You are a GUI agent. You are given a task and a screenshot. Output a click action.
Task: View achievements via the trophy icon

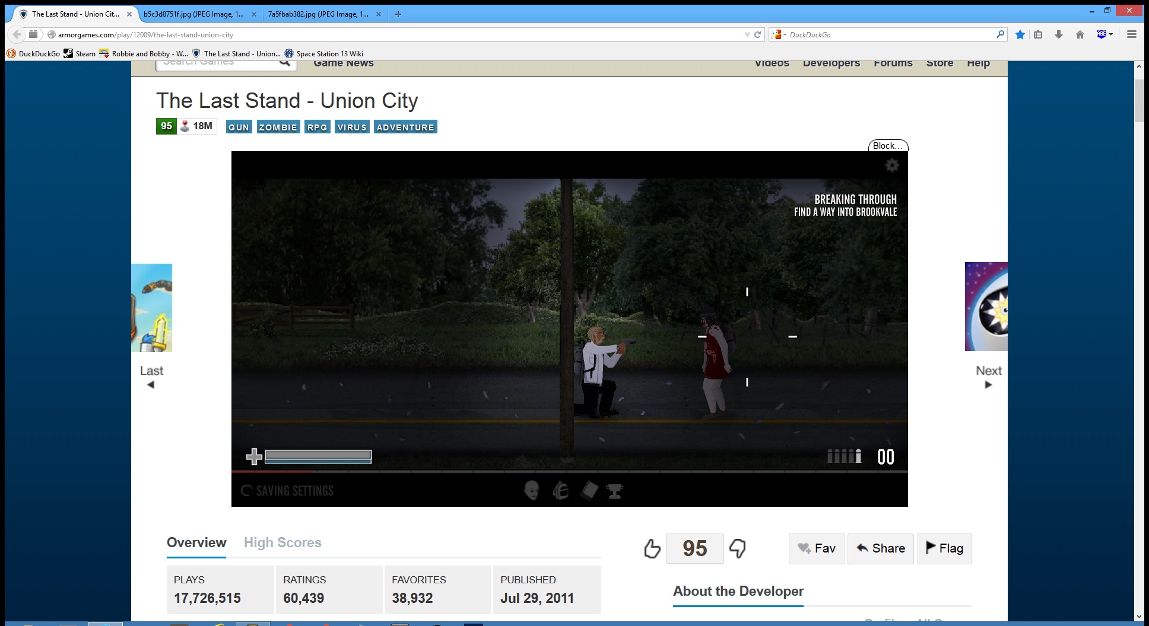(x=615, y=490)
